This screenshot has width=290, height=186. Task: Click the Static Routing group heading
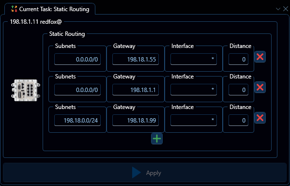[x=67, y=34]
